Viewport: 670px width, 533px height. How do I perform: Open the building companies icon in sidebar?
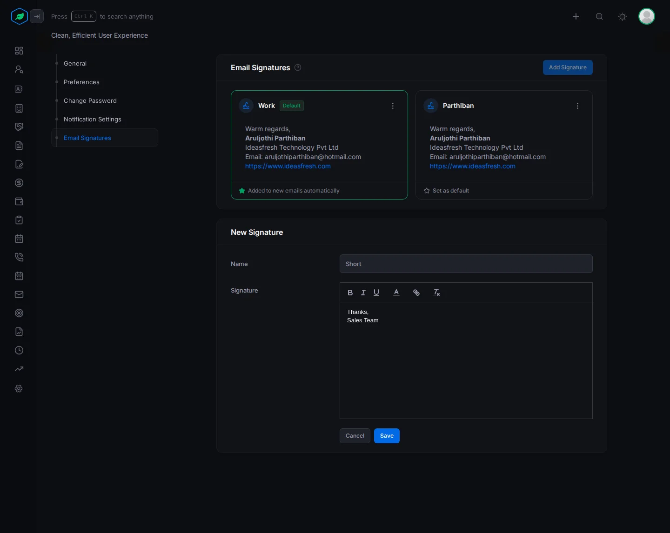click(19, 108)
